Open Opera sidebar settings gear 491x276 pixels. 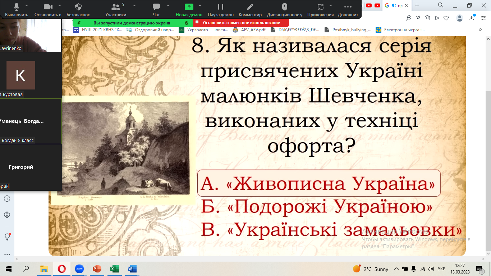(x=7, y=215)
